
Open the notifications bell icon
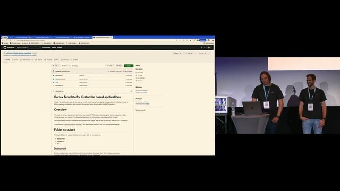201,47
